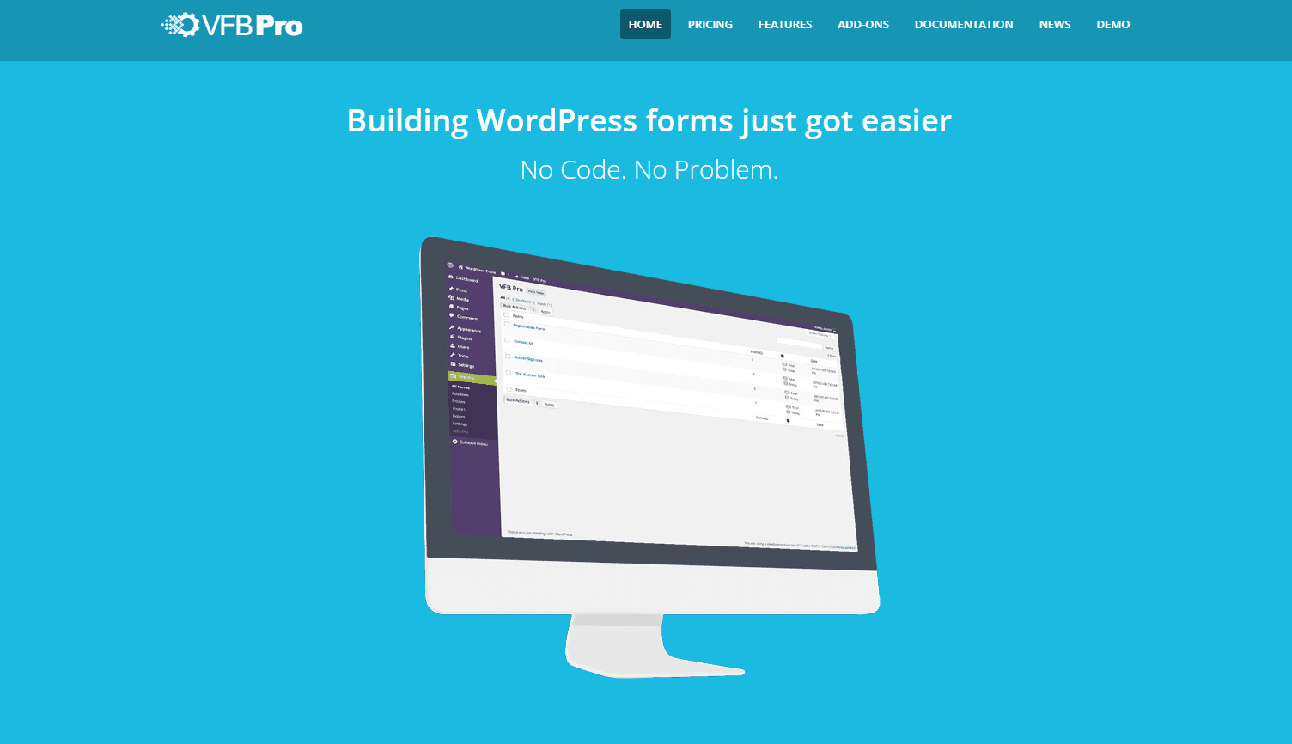1292x744 pixels.
Task: Click "Plugins" in the monitor's WordPress sidebar
Action: coord(465,338)
